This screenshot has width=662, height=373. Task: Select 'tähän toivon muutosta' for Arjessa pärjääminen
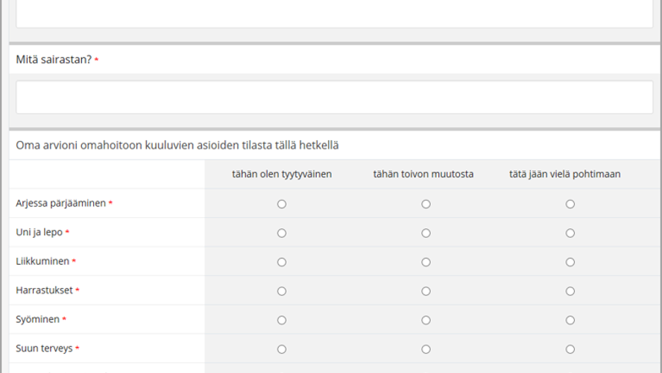[426, 204]
